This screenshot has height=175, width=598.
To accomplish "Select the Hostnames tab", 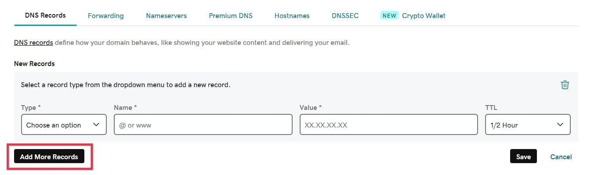I will (292, 15).
